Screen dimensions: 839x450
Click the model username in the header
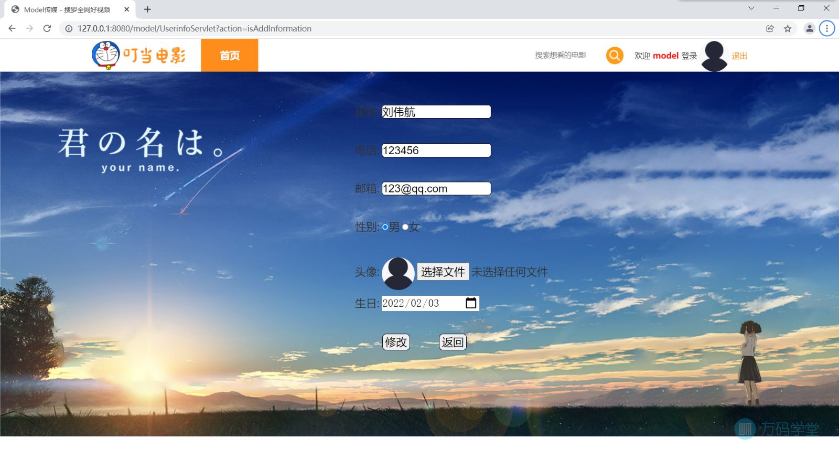(x=665, y=56)
